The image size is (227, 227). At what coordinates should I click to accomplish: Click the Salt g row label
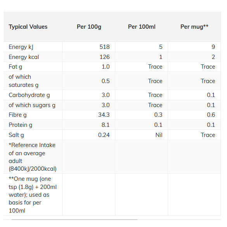[x=16, y=135]
